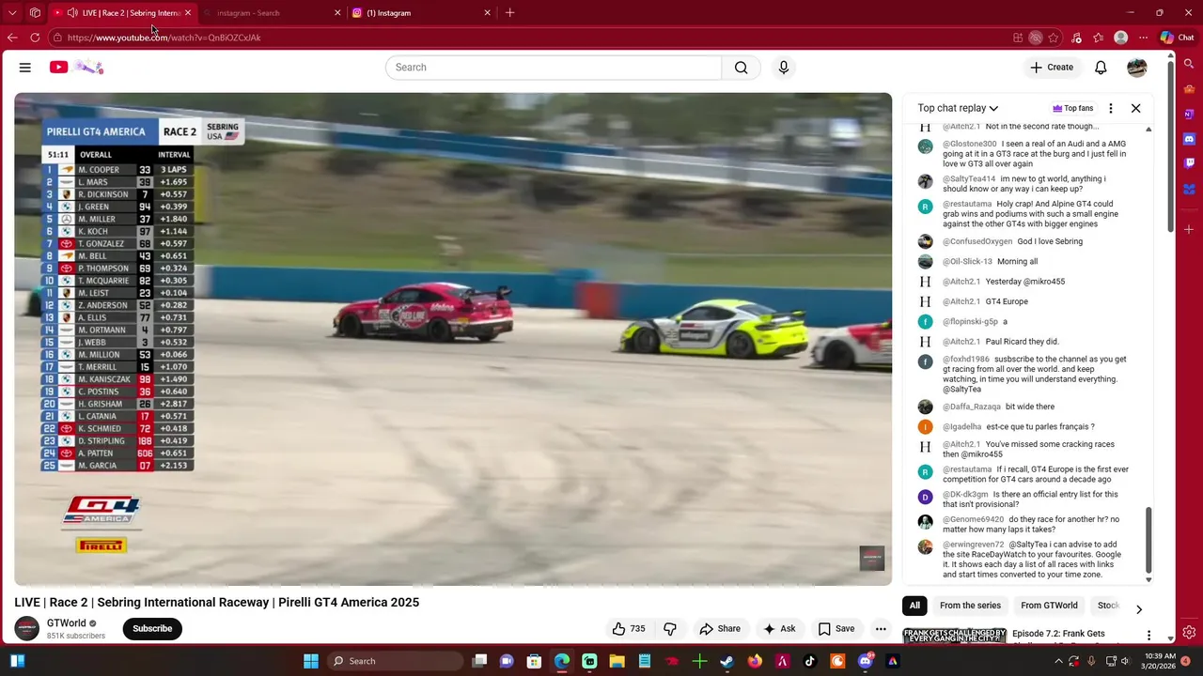Image resolution: width=1203 pixels, height=676 pixels.
Task: Click the browser Back arrow
Action: 12,38
